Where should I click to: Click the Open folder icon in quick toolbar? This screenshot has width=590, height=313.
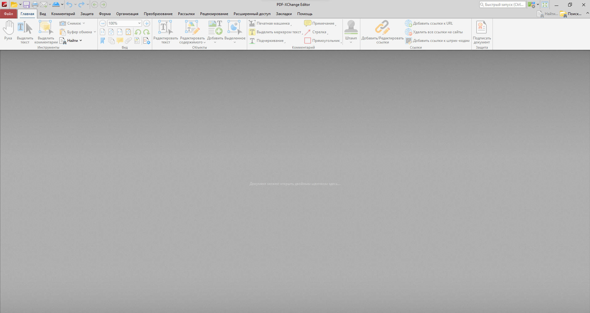coord(14,5)
